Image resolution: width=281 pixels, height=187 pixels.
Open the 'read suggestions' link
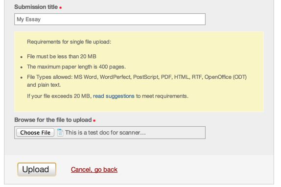point(114,96)
